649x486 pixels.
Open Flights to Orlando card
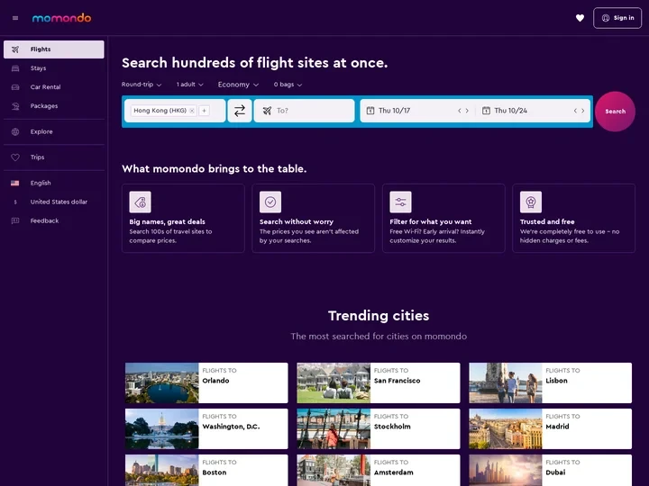tap(206, 382)
